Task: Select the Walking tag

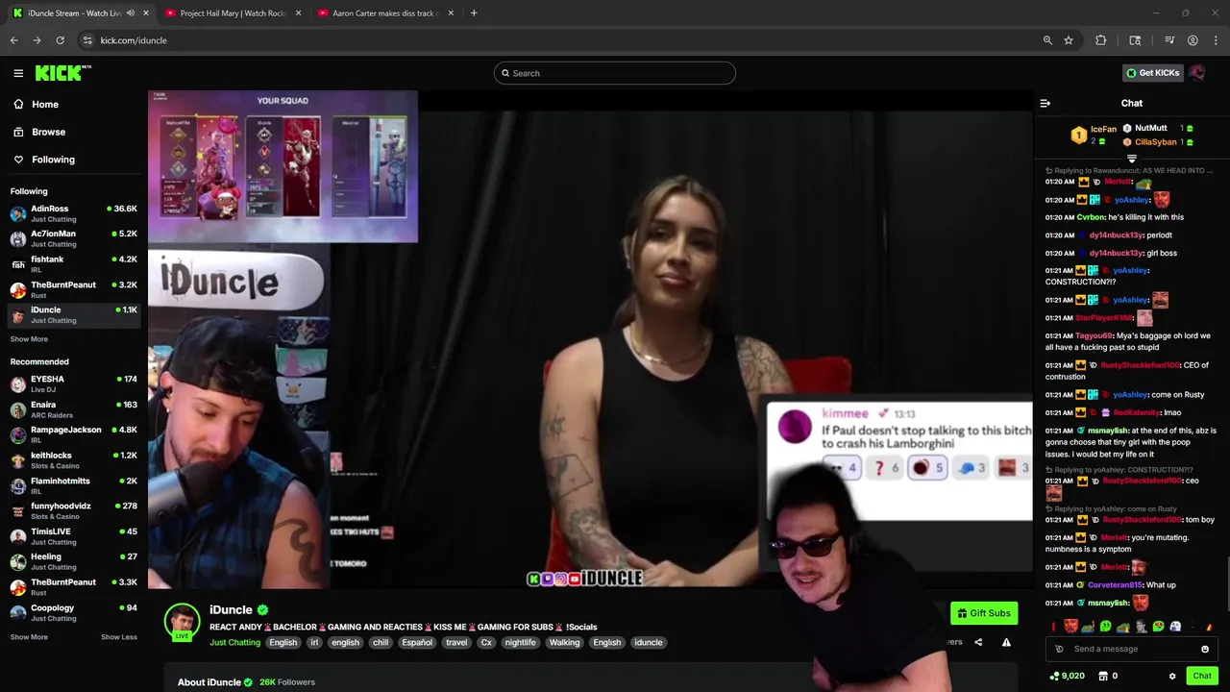Action: 564,642
